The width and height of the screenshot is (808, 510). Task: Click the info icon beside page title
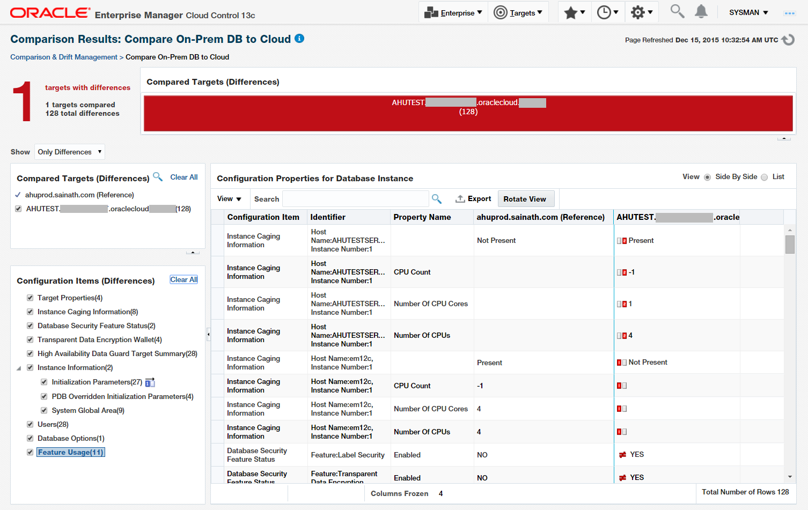[x=299, y=38]
